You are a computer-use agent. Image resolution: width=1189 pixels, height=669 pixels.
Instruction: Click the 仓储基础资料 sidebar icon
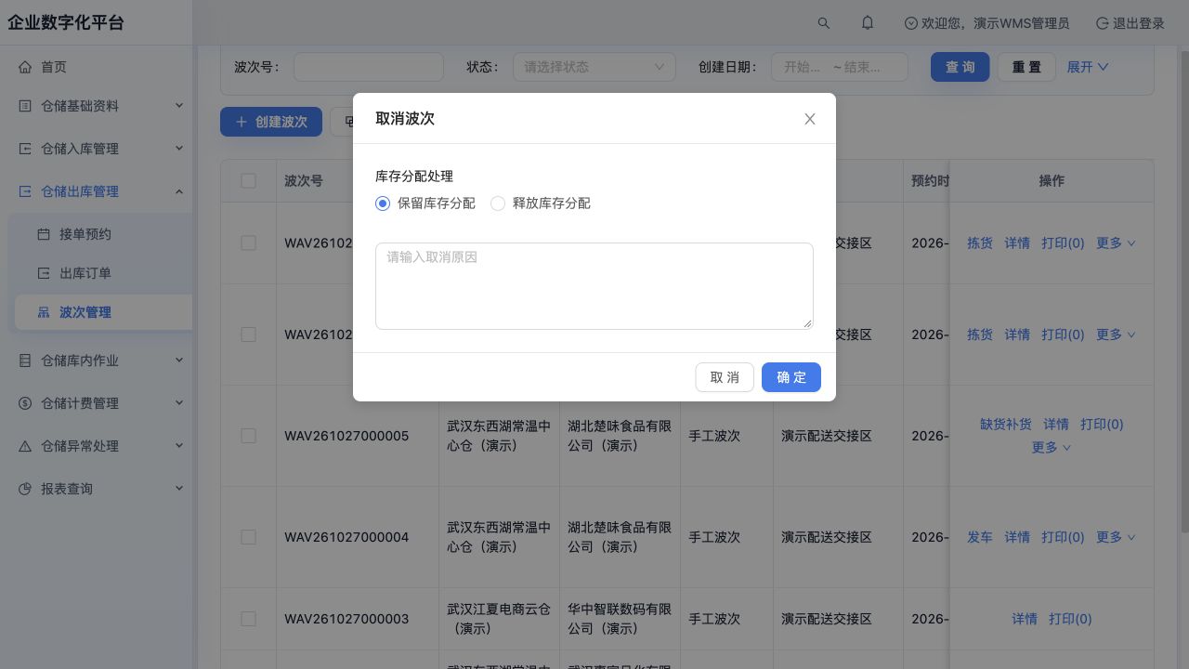(x=25, y=106)
